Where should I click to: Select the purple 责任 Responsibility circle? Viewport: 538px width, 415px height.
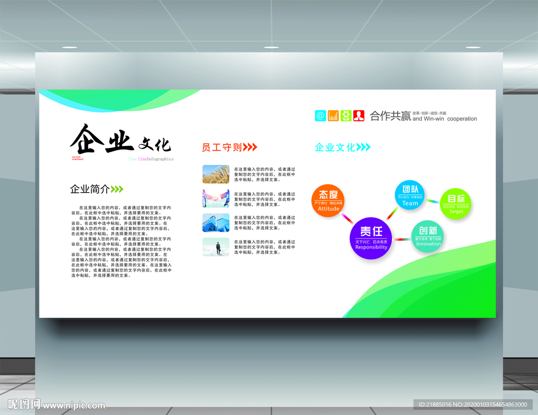point(371,238)
